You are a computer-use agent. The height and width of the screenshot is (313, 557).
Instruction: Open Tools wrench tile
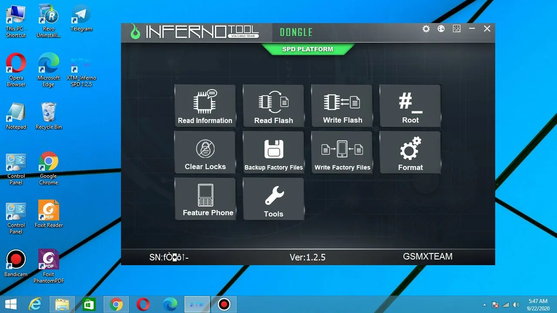coord(273,199)
